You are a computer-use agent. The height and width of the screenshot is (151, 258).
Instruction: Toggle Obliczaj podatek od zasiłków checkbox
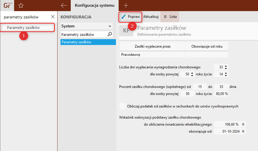[x=122, y=106]
